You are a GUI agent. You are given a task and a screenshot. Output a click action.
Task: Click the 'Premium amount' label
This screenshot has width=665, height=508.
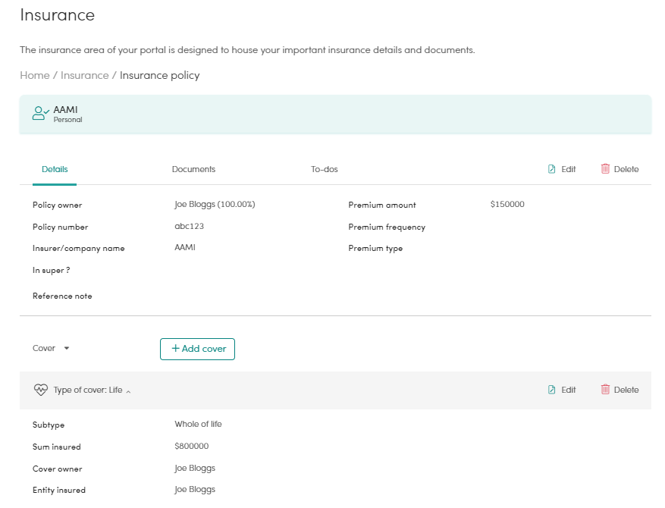(x=382, y=205)
